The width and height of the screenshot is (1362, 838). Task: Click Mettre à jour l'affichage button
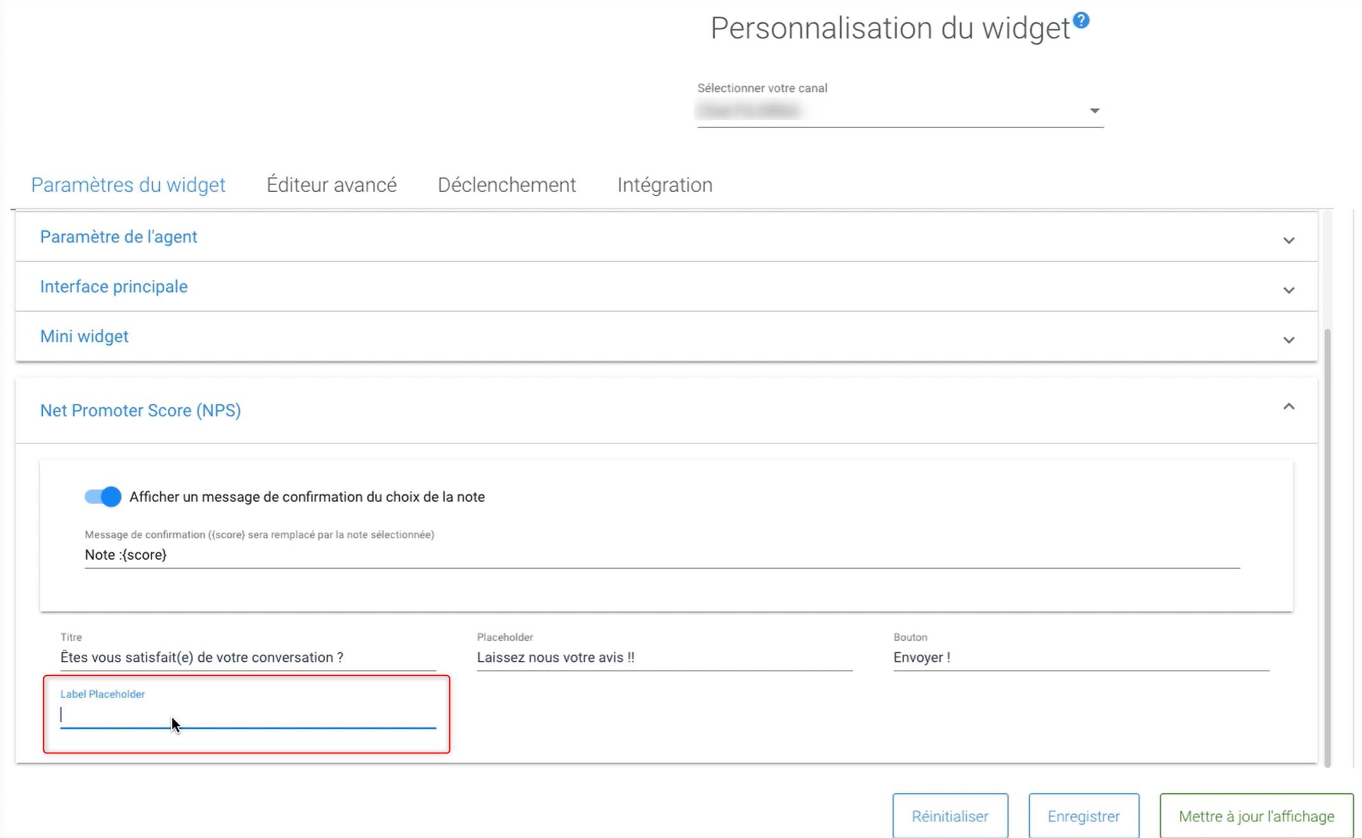[x=1256, y=816]
